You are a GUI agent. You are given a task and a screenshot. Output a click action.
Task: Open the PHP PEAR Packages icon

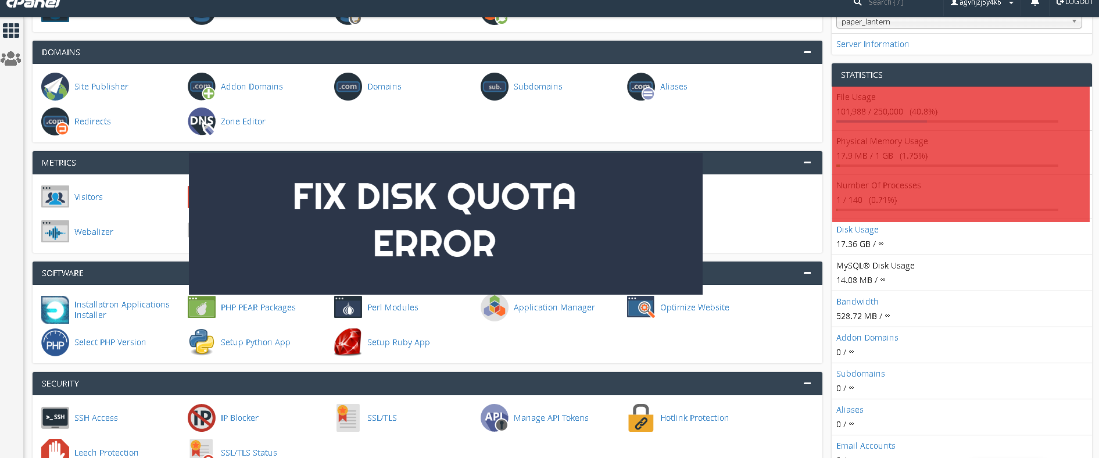(202, 307)
